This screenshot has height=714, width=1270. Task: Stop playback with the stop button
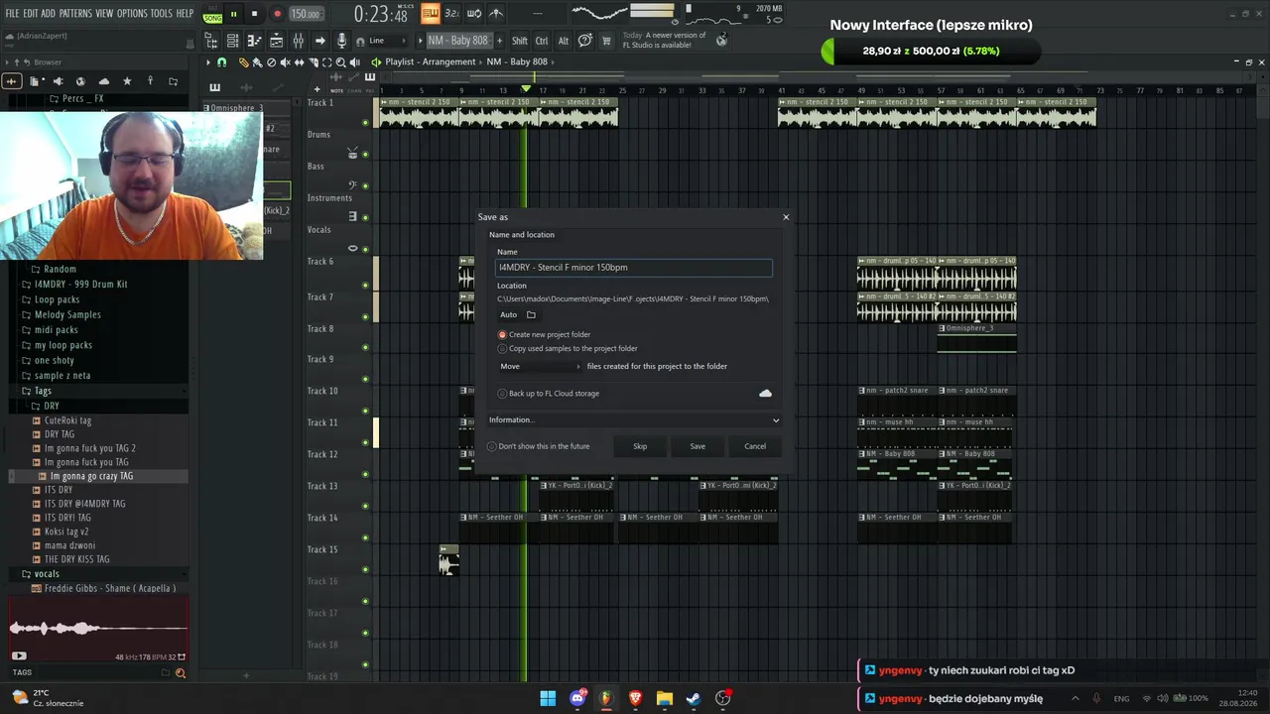pos(254,14)
